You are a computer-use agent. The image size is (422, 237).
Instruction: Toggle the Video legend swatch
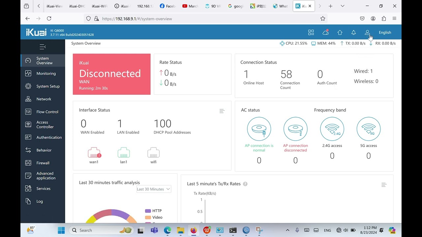pyautogui.click(x=148, y=217)
